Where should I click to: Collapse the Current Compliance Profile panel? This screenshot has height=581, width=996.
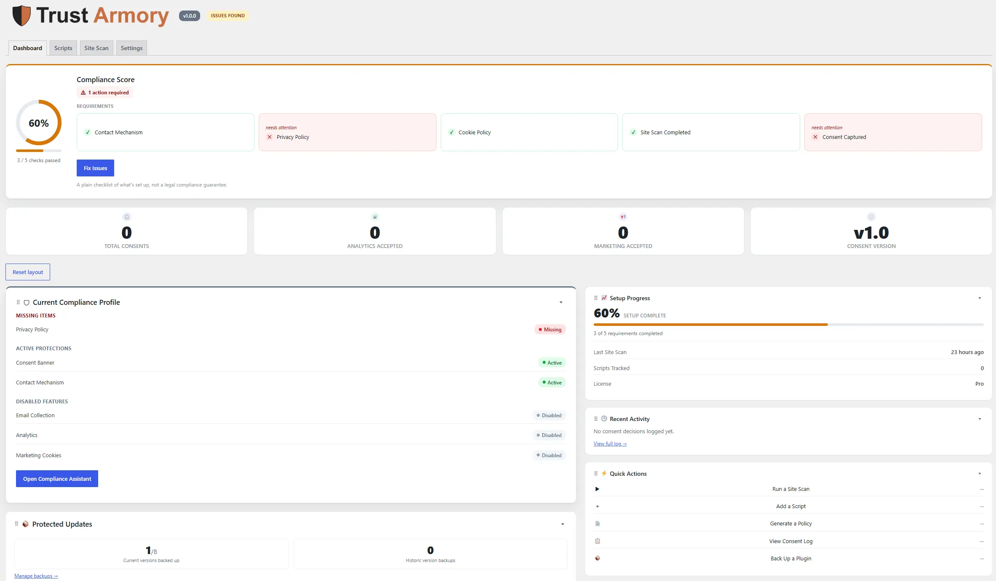click(561, 302)
